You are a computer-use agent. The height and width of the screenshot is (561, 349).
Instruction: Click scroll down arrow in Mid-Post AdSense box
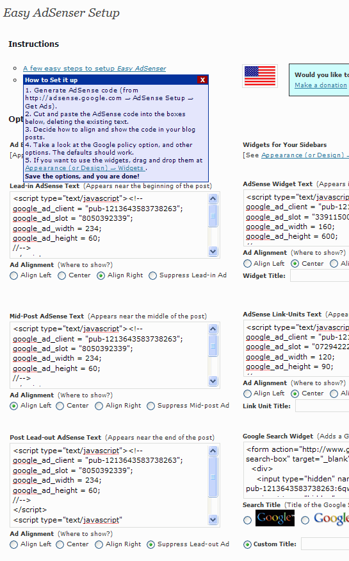[213, 381]
